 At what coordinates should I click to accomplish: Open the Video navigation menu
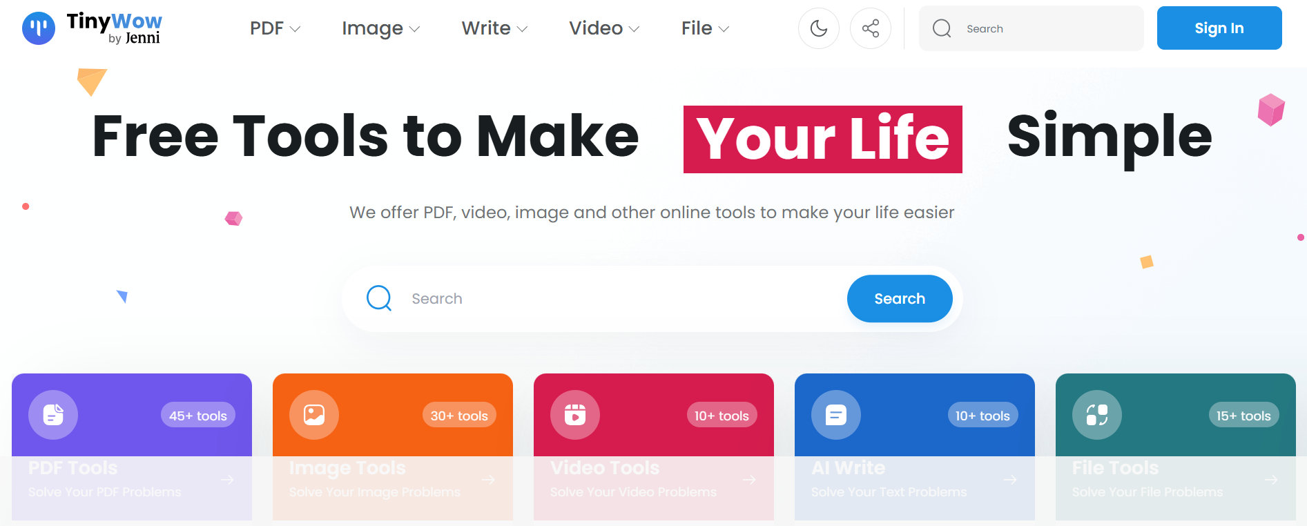tap(604, 28)
